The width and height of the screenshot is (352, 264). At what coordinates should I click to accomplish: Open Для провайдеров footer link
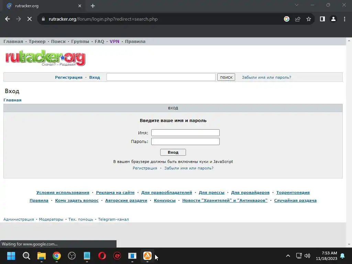coord(250,192)
